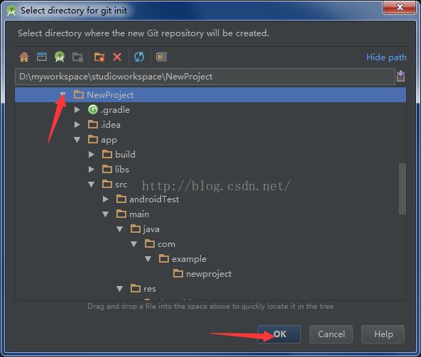Create a new folder icon
The image size is (421, 357).
coord(99,57)
